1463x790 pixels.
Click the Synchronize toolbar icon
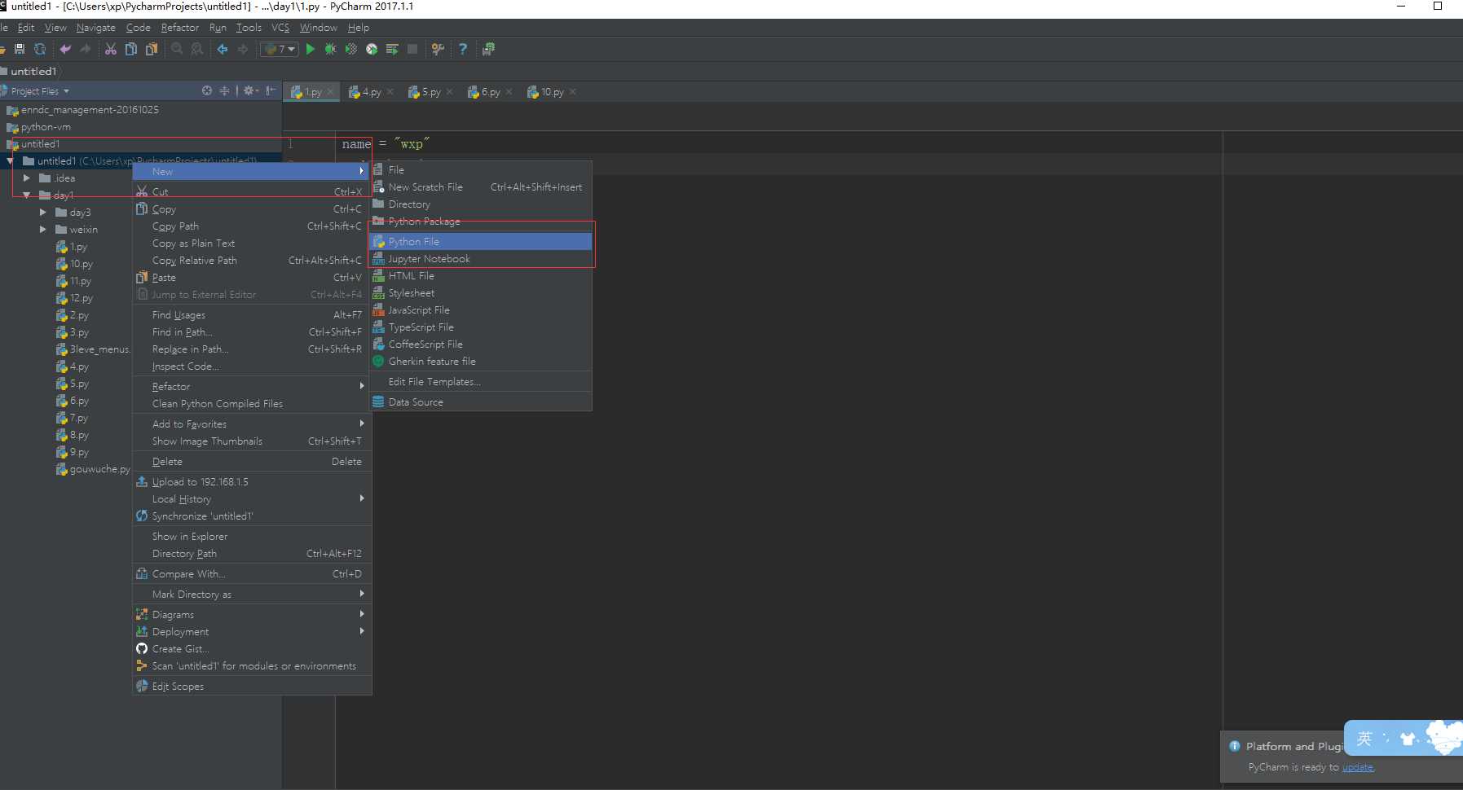click(39, 49)
